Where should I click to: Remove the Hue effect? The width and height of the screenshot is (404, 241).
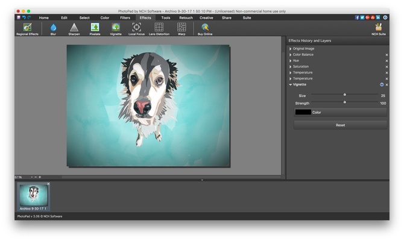[387, 61]
